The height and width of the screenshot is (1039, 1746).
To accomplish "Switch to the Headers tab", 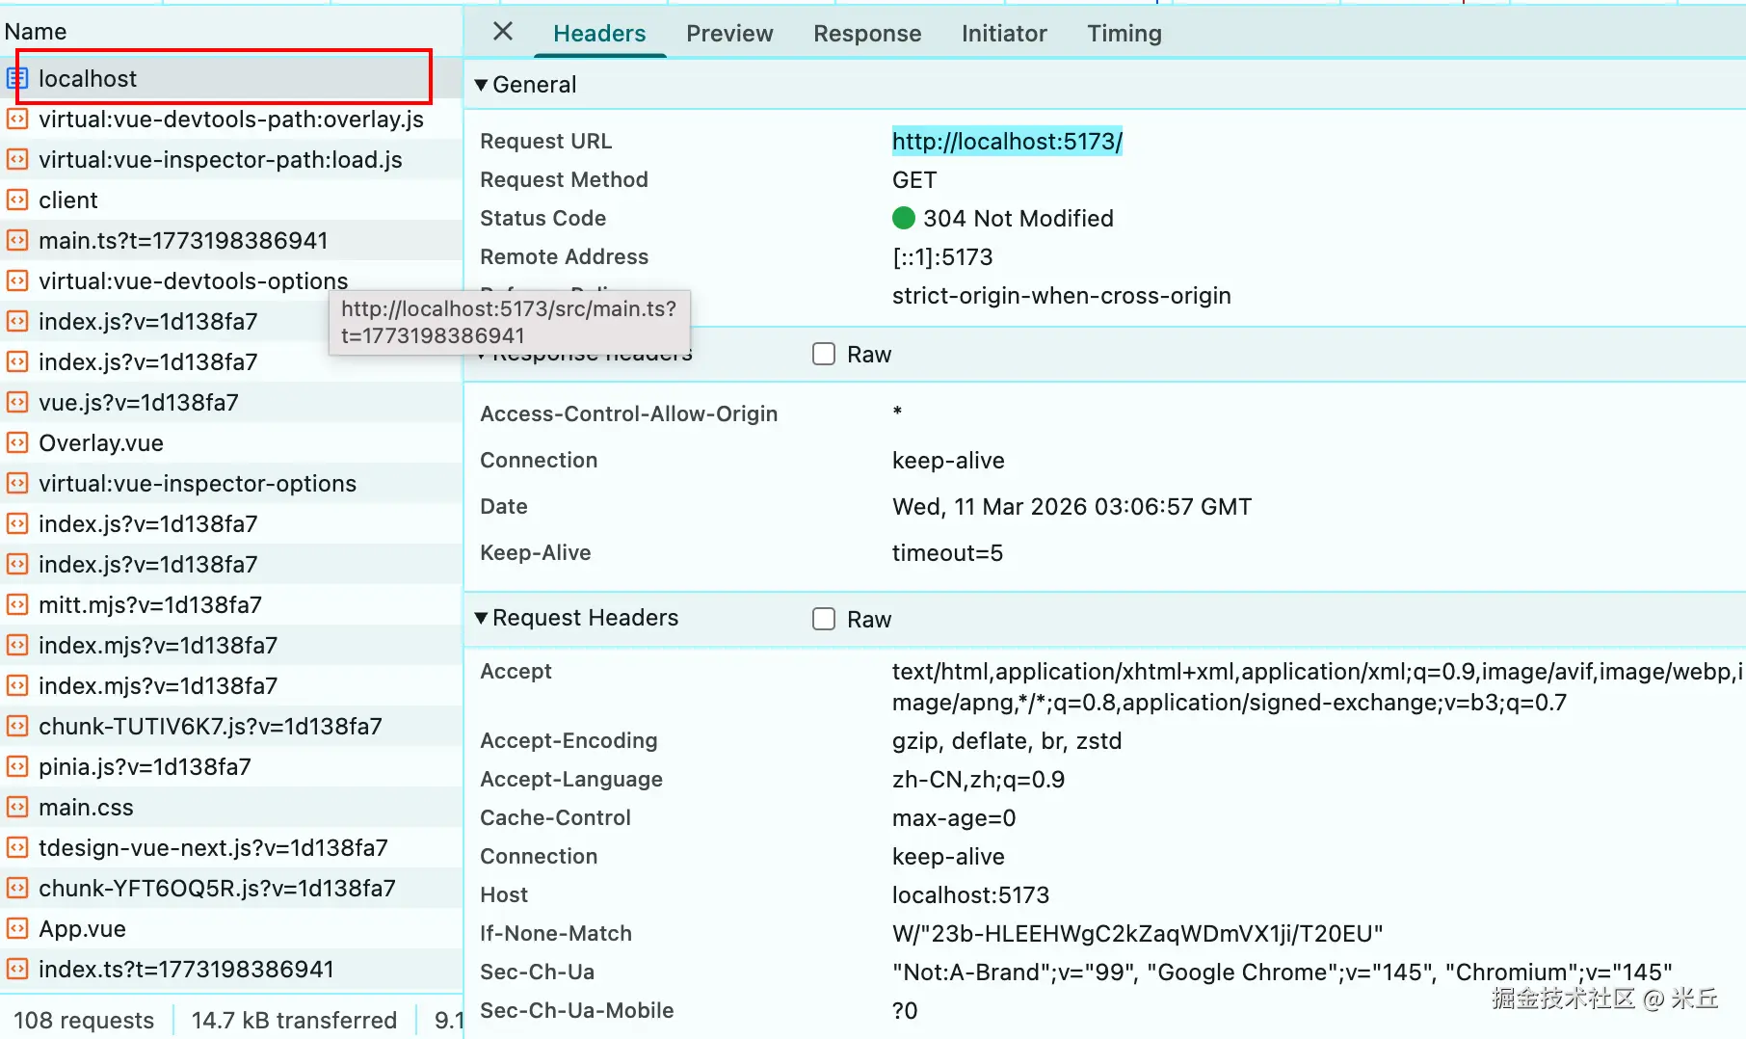I will point(599,34).
